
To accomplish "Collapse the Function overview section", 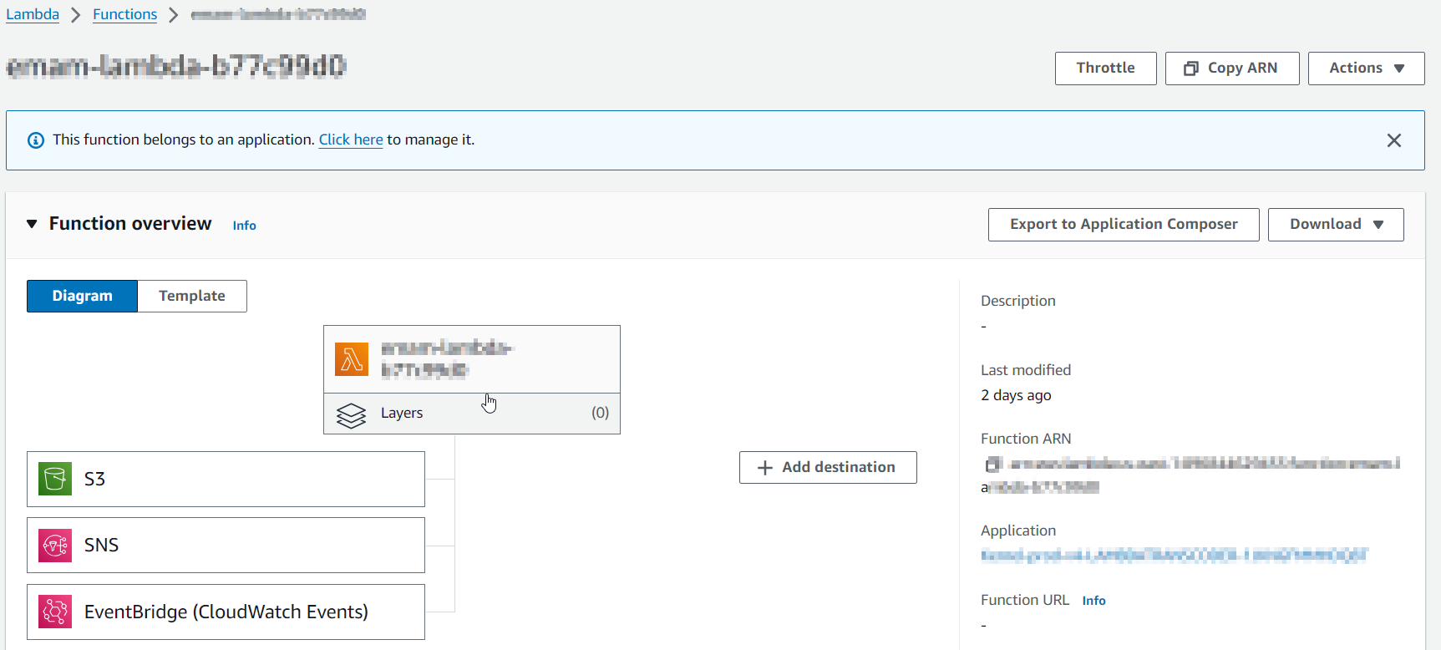I will point(32,224).
